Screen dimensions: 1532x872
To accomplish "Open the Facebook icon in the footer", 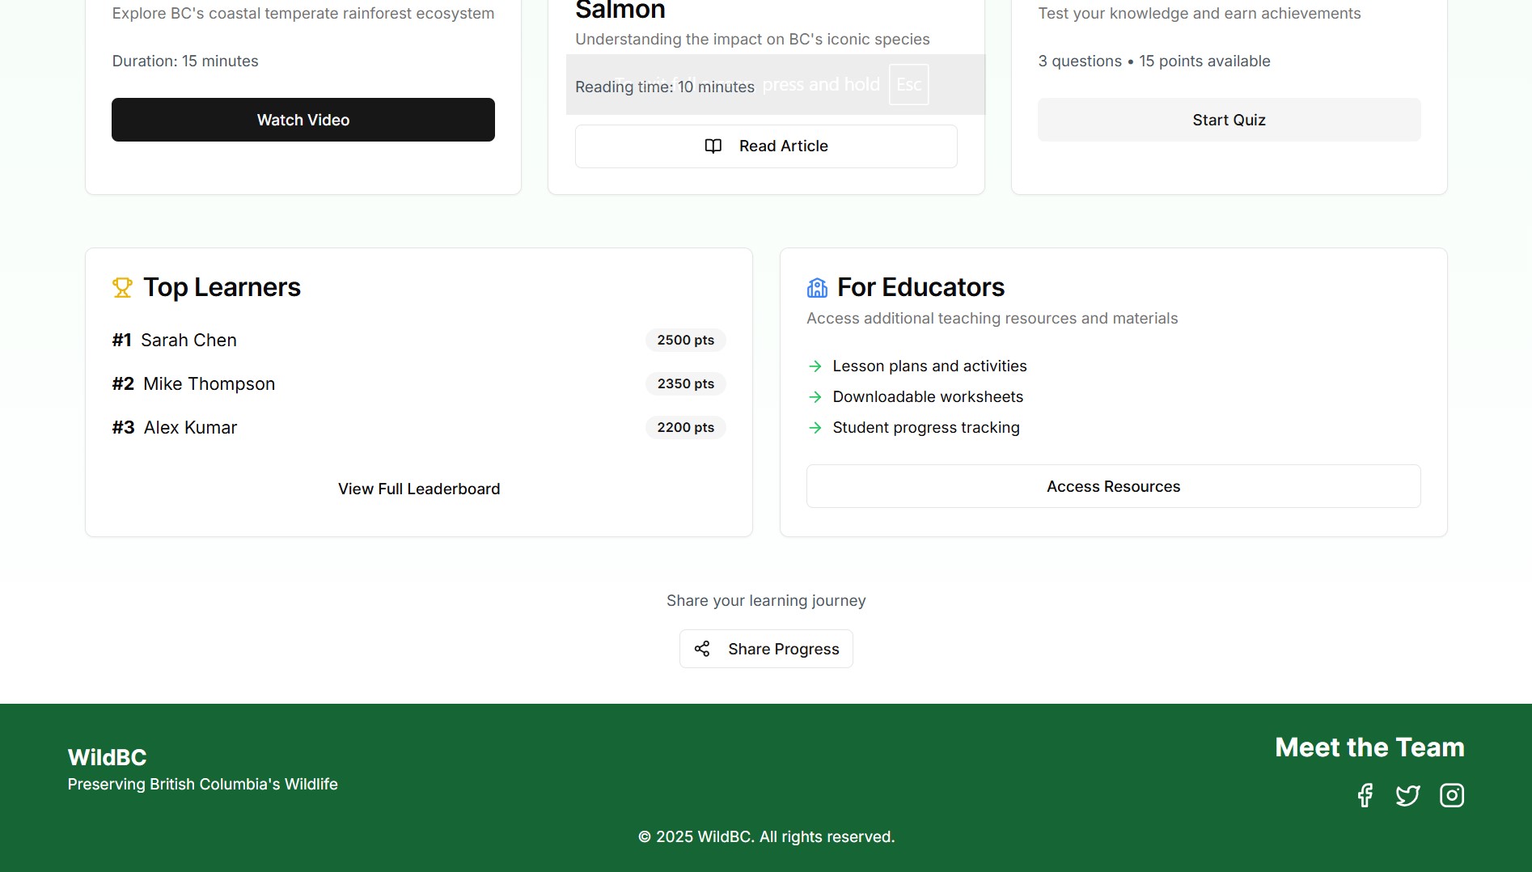I will [1365, 795].
